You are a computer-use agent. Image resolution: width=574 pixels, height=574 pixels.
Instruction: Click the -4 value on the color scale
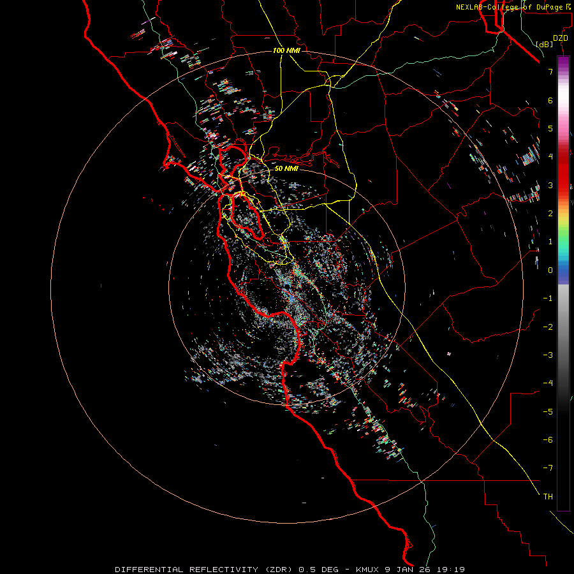tap(548, 383)
